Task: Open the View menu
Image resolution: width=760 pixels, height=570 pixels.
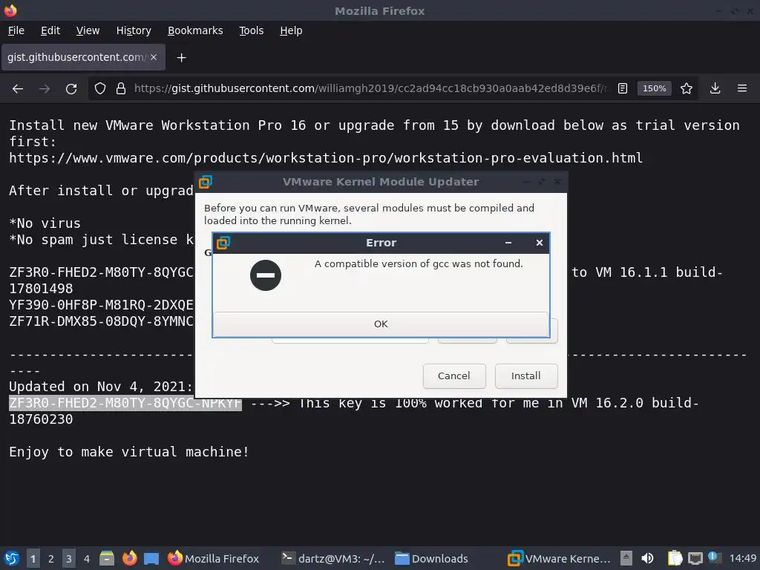Action: point(88,30)
